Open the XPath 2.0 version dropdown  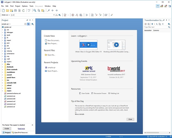6,15
